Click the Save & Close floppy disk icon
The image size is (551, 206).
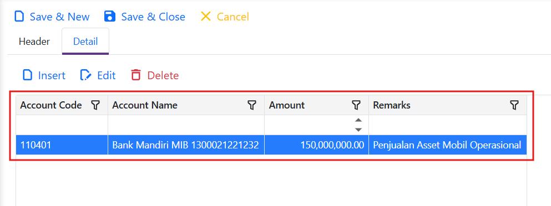110,17
